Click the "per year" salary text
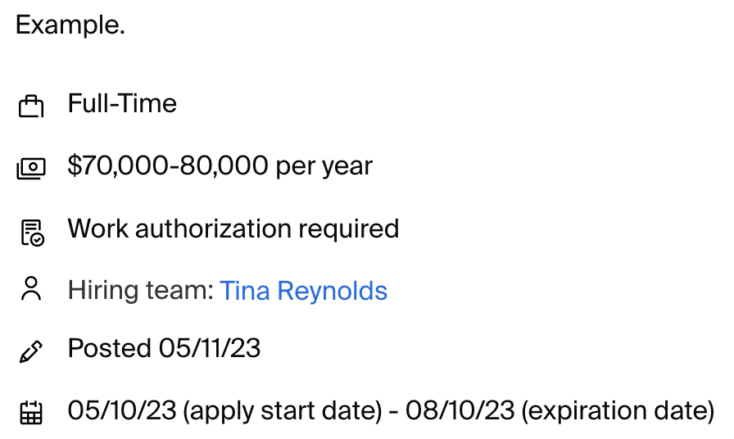This screenshot has height=439, width=734. pyautogui.click(x=324, y=166)
